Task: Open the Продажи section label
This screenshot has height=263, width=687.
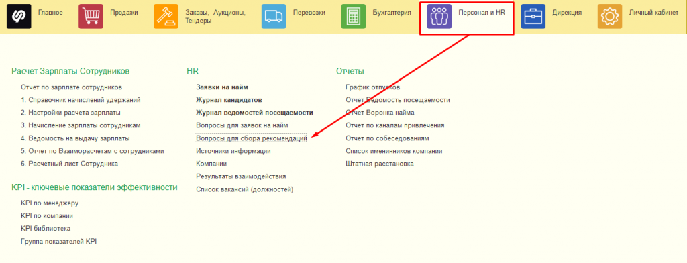Action: coord(124,13)
